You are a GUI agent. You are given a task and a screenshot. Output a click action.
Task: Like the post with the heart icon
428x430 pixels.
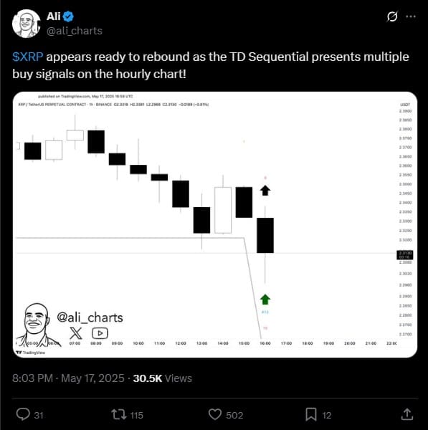click(215, 414)
